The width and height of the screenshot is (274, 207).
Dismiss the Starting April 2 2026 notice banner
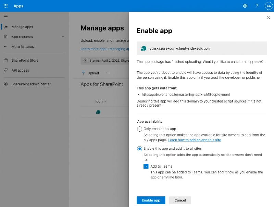103,60
